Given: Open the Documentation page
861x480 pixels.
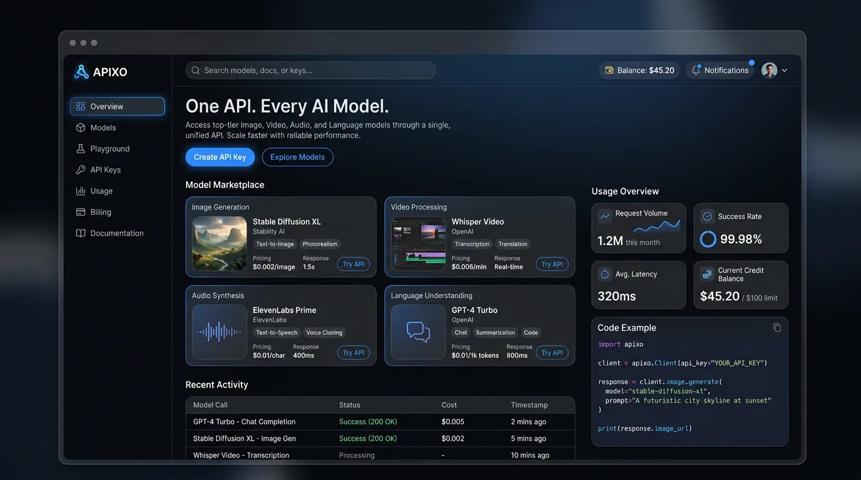Looking at the screenshot, I should click(x=118, y=233).
